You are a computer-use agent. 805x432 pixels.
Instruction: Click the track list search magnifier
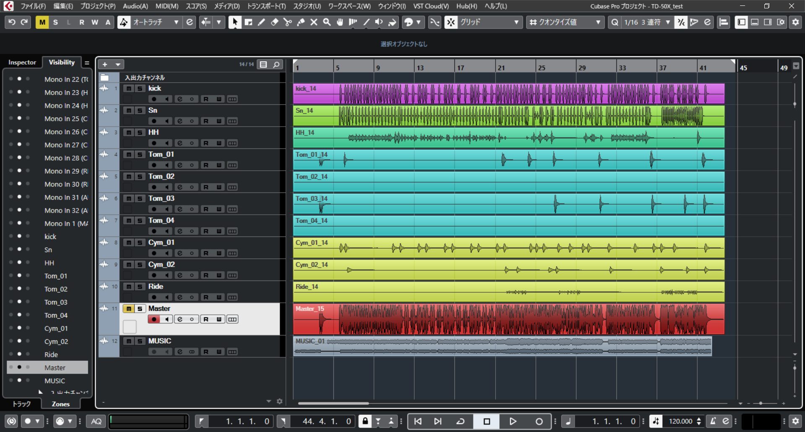pyautogui.click(x=276, y=65)
